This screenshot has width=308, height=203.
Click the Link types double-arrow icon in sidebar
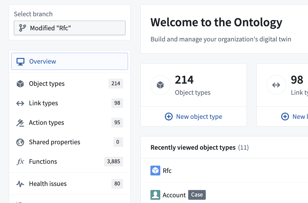click(x=20, y=103)
